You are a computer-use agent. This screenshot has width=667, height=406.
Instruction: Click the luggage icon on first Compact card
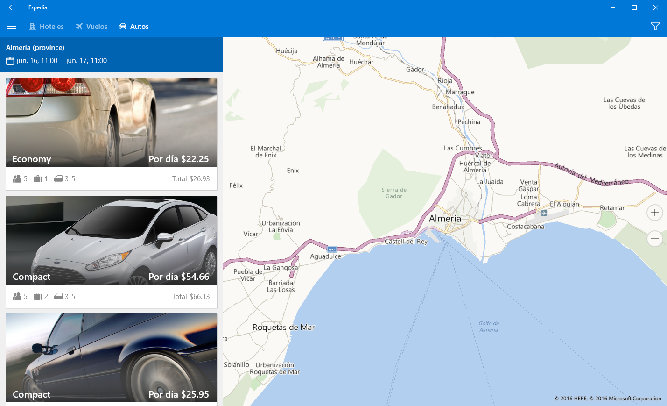(x=38, y=297)
